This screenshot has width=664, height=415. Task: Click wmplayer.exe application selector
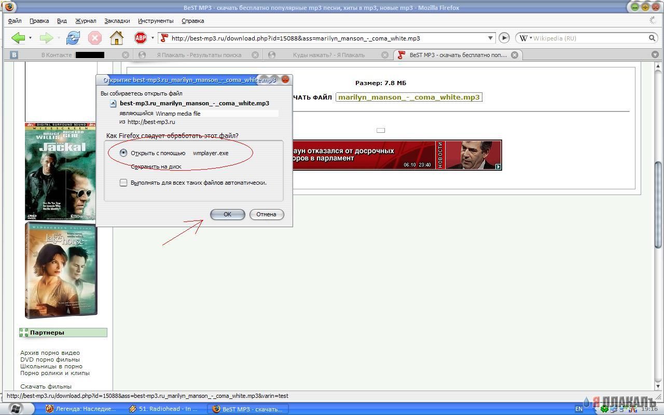[211, 153]
